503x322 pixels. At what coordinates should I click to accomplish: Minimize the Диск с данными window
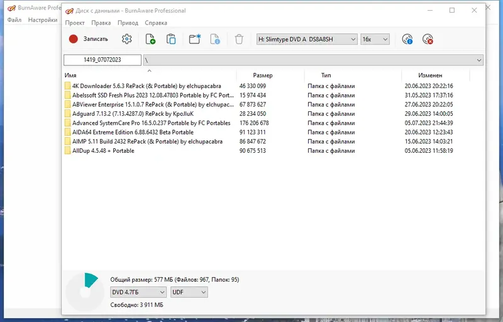pos(430,10)
